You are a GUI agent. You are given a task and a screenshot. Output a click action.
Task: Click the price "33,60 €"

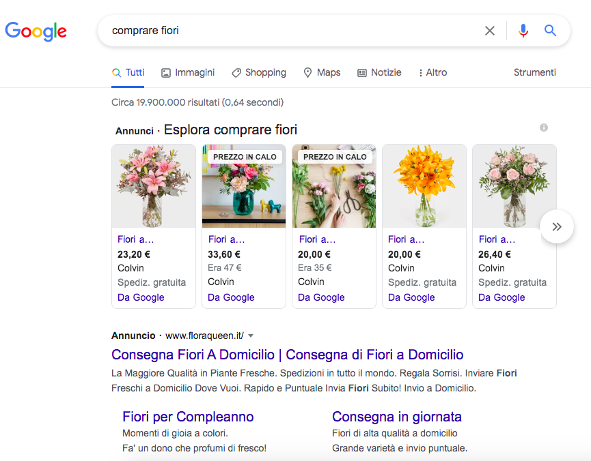(224, 254)
